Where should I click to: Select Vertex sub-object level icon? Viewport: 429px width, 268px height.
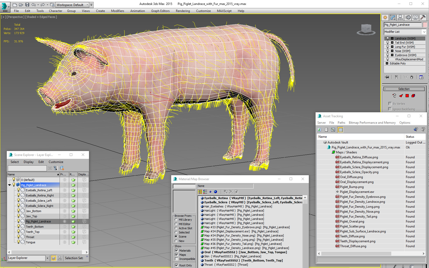coord(394,96)
